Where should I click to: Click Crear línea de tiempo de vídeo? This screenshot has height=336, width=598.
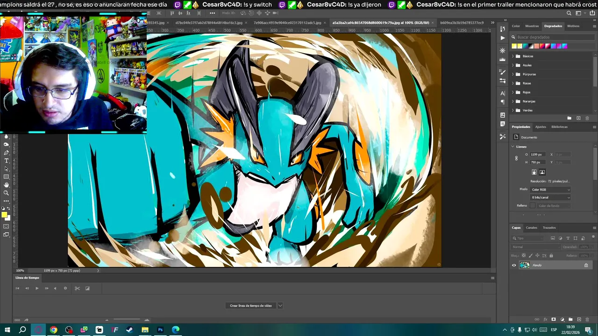[251, 306]
